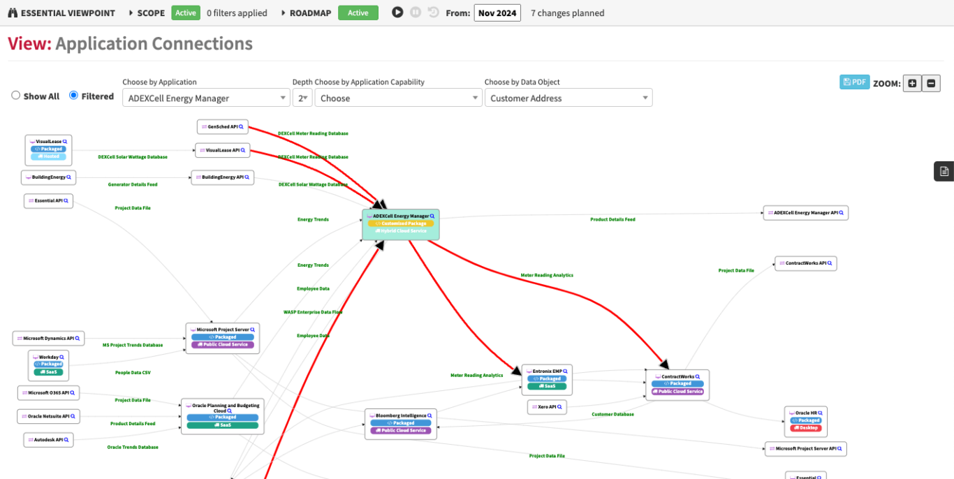The height and width of the screenshot is (479, 954).
Task: Click magnifier on Entronix EMP node
Action: point(565,371)
